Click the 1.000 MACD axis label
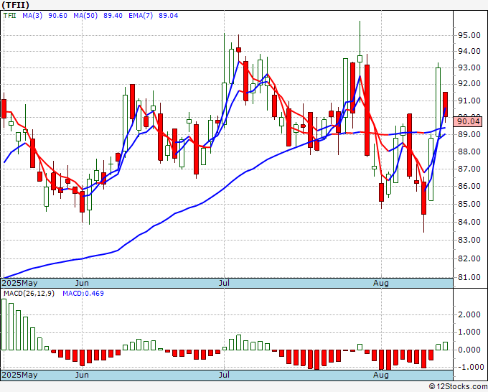The width and height of the screenshot is (488, 392). click(469, 332)
